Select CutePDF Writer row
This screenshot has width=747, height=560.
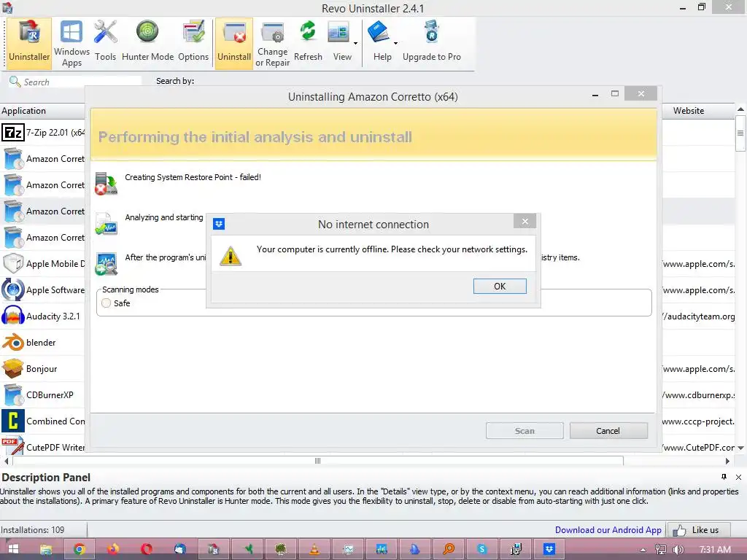click(43, 447)
